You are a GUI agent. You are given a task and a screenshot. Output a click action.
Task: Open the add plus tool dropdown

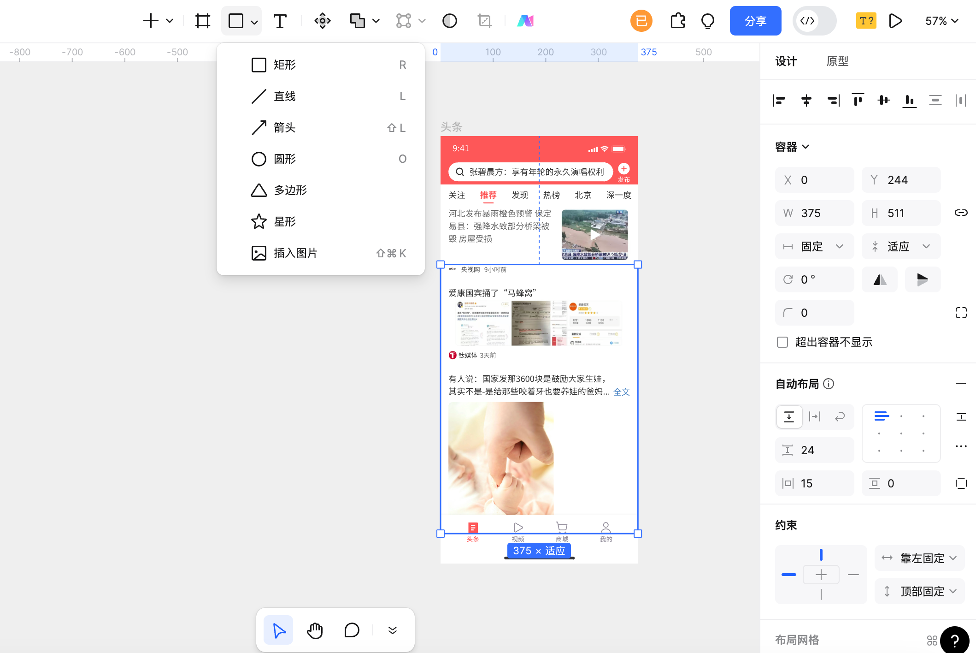(169, 21)
